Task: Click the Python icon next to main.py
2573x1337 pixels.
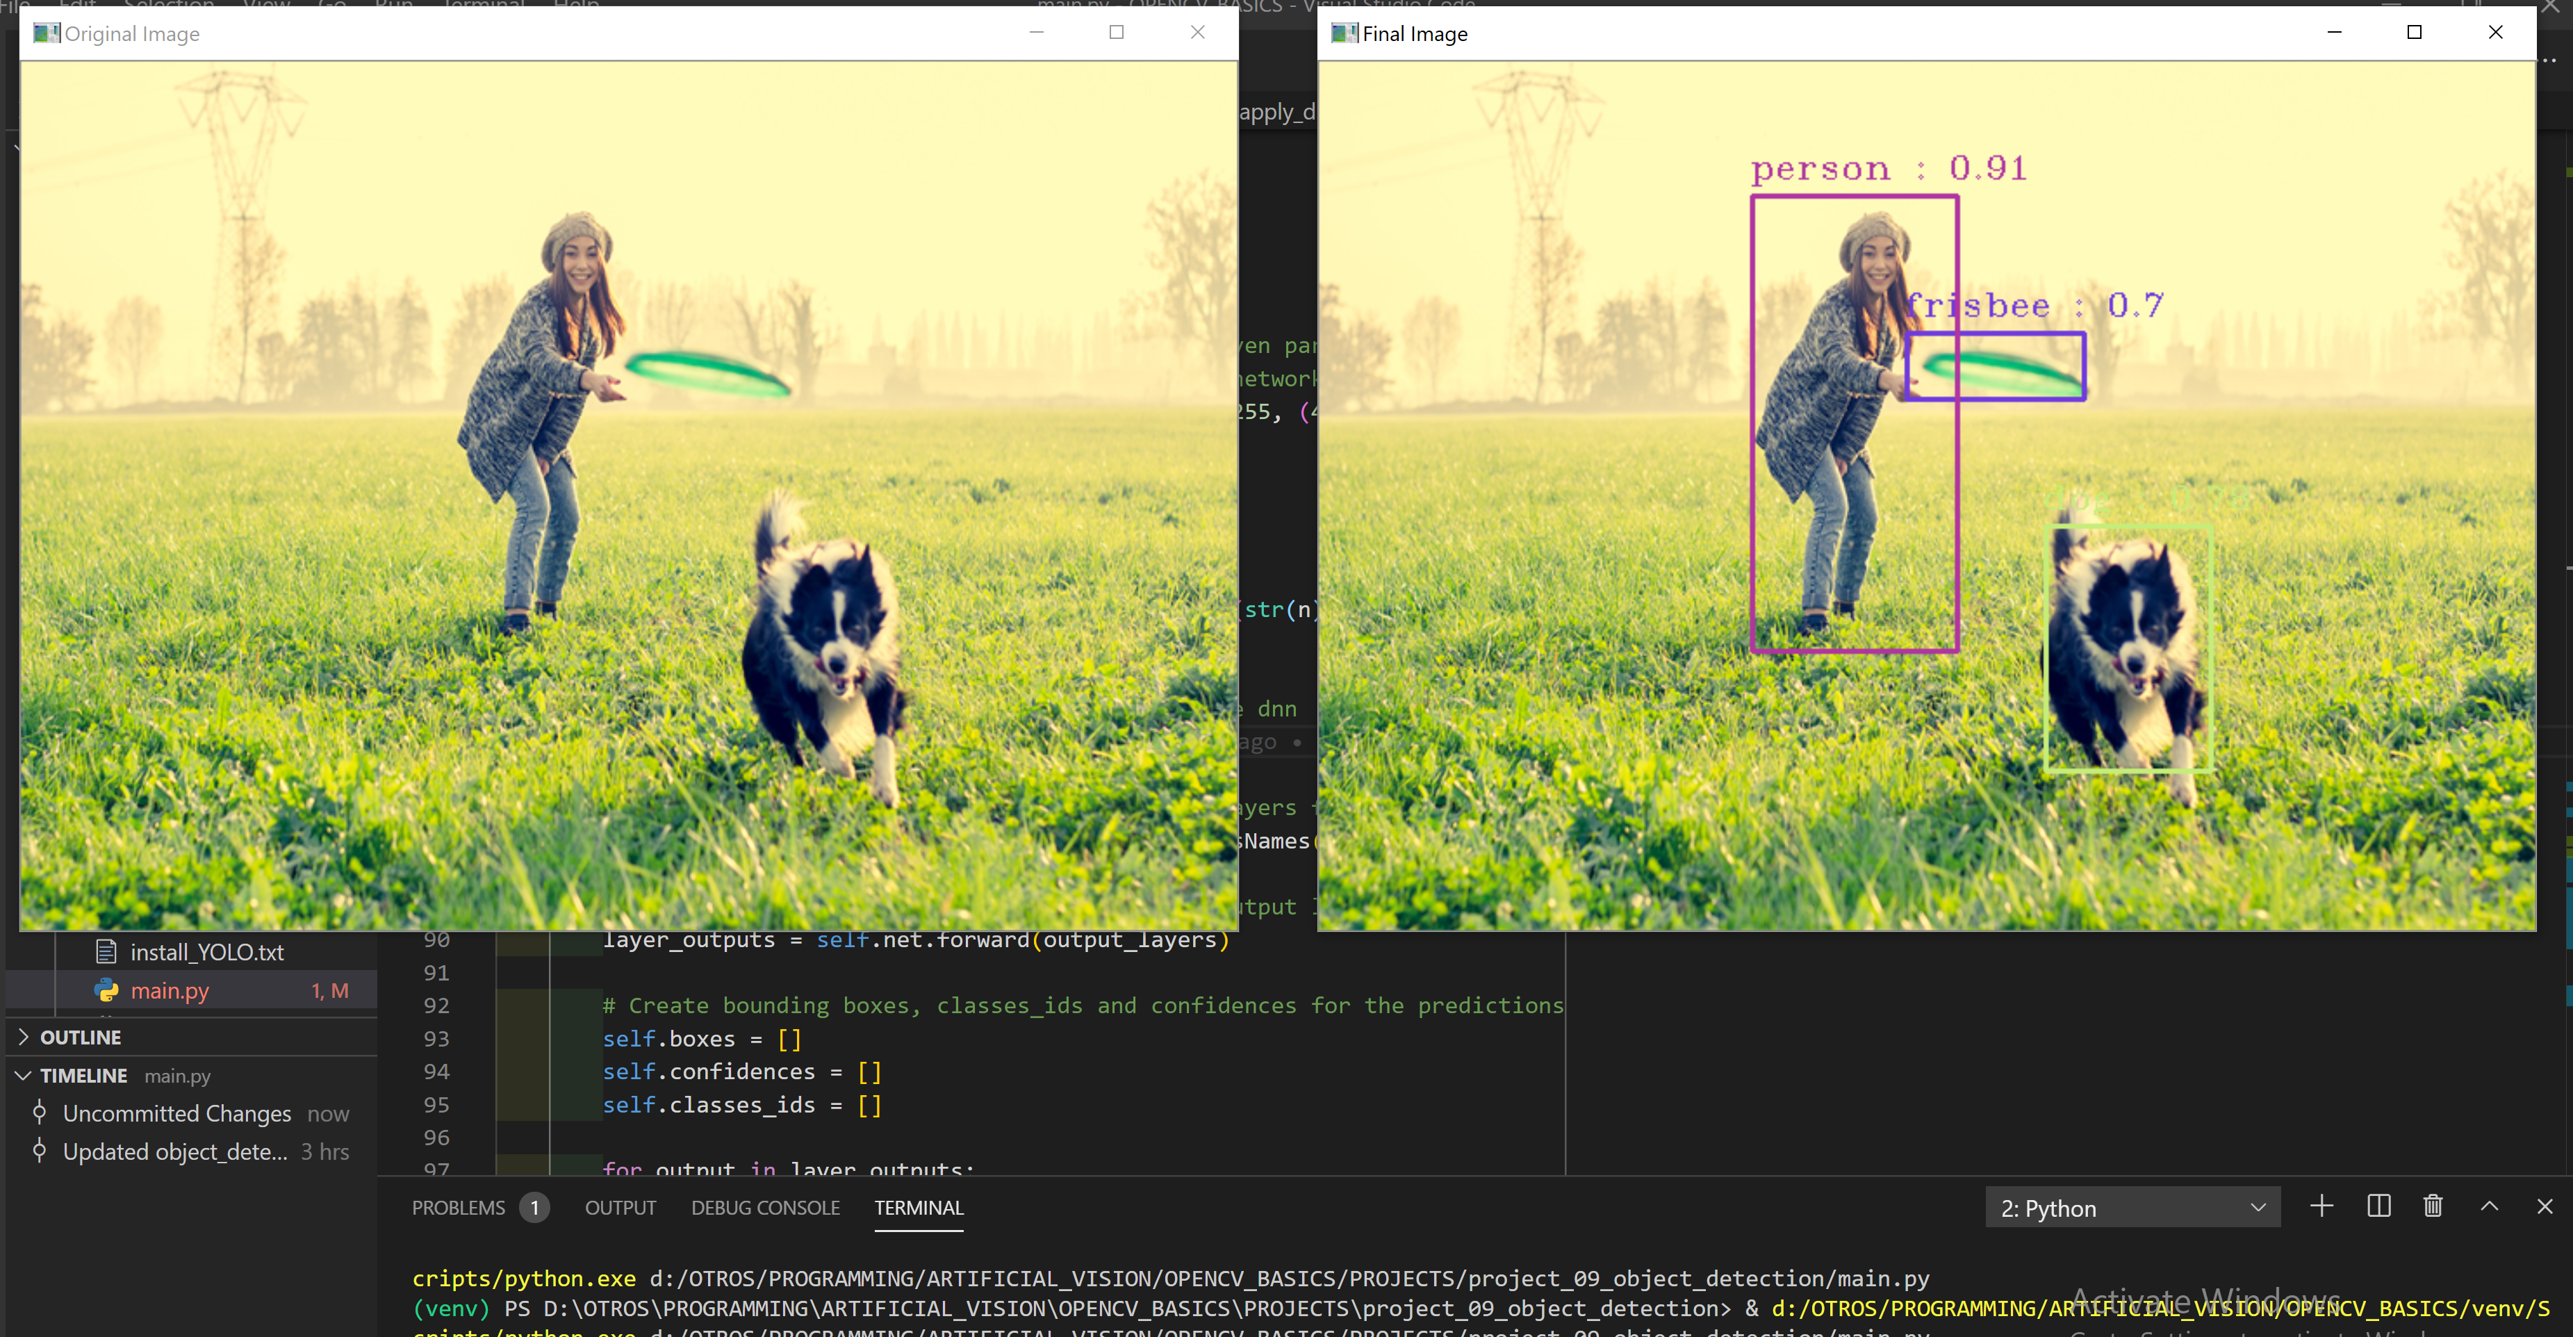Action: click(x=106, y=991)
